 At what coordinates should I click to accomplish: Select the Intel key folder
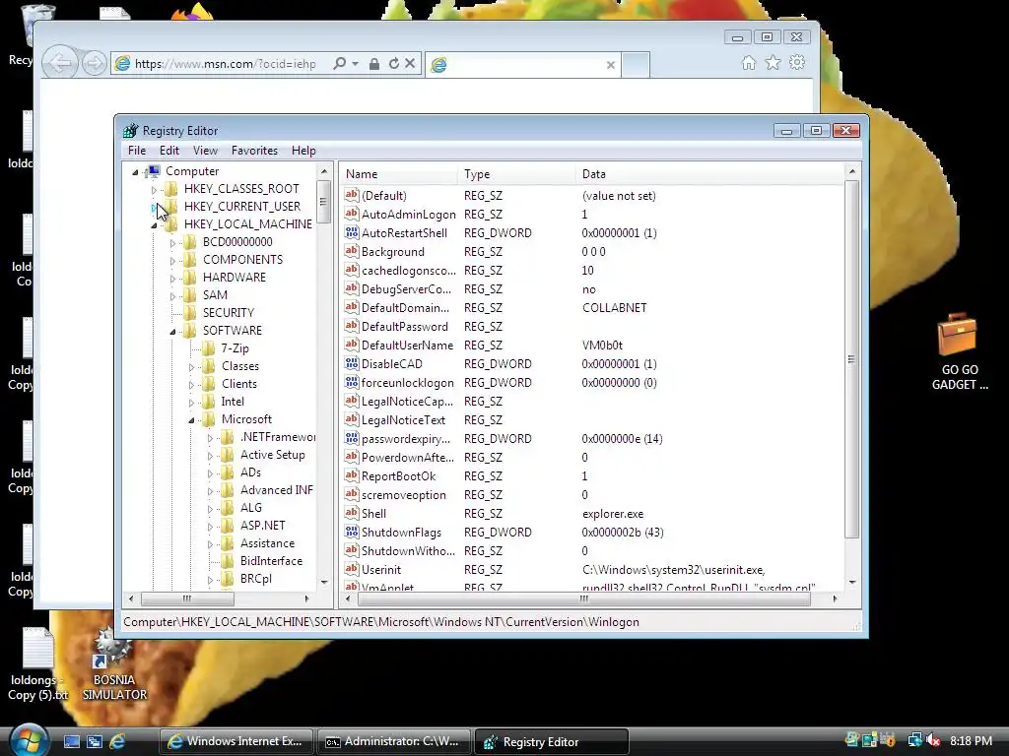coord(209,402)
